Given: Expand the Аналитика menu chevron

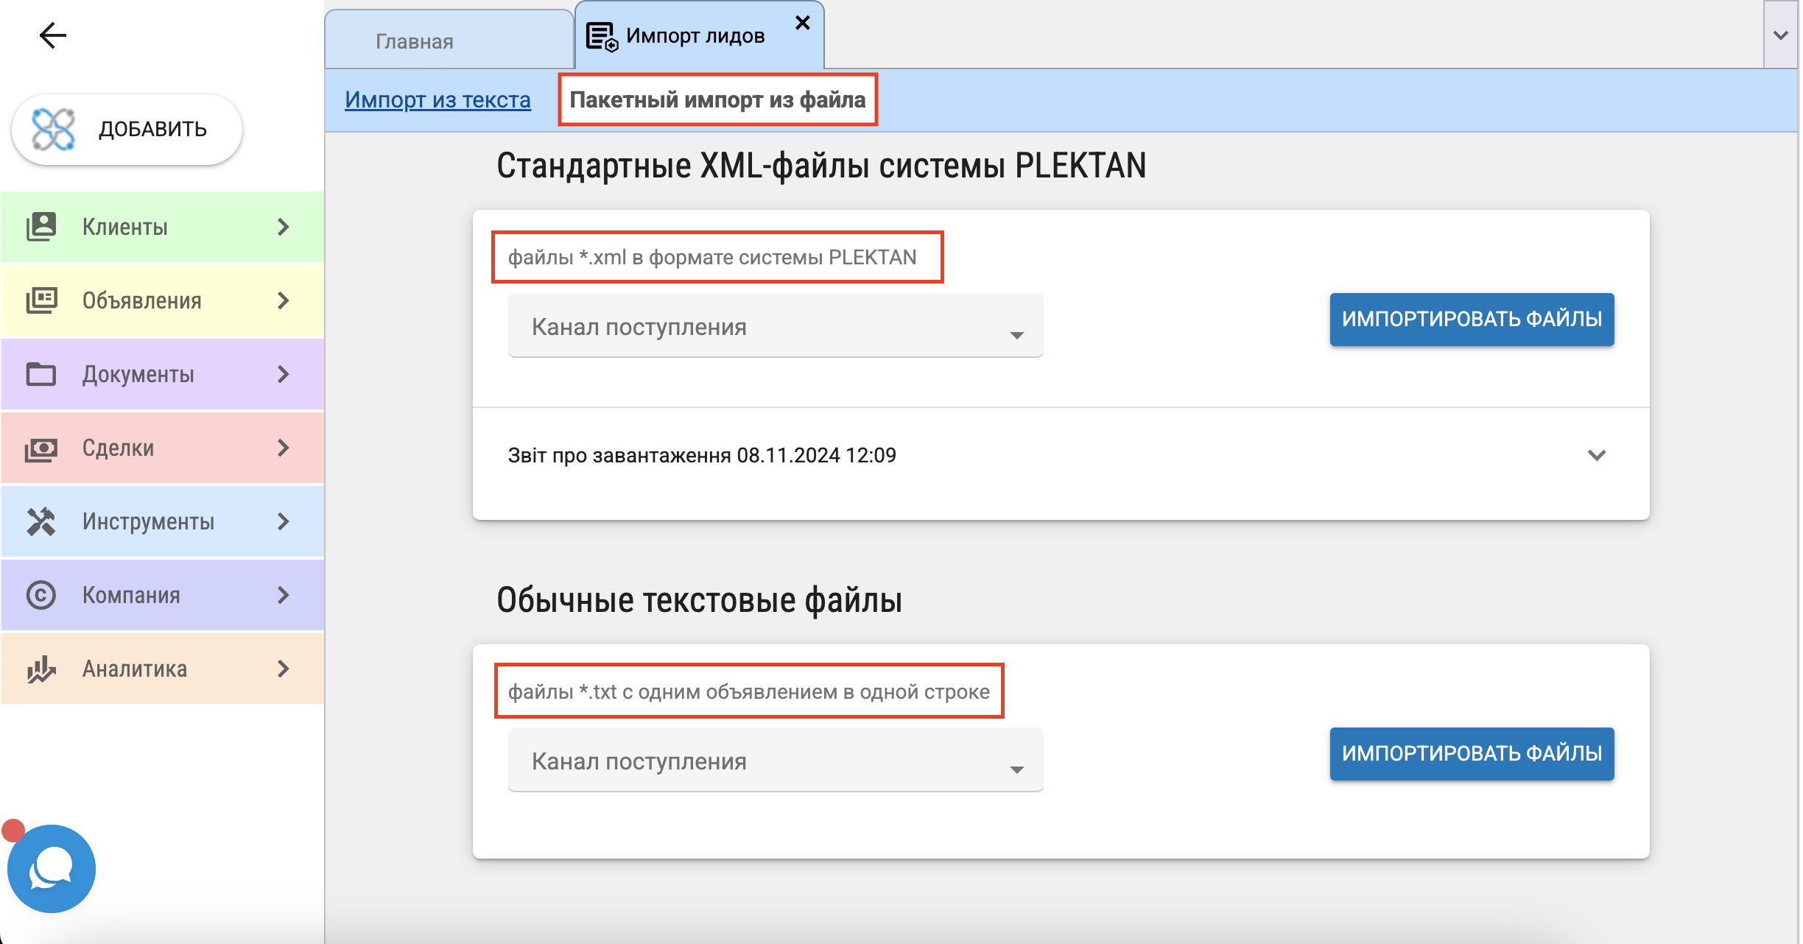Looking at the screenshot, I should 284,669.
